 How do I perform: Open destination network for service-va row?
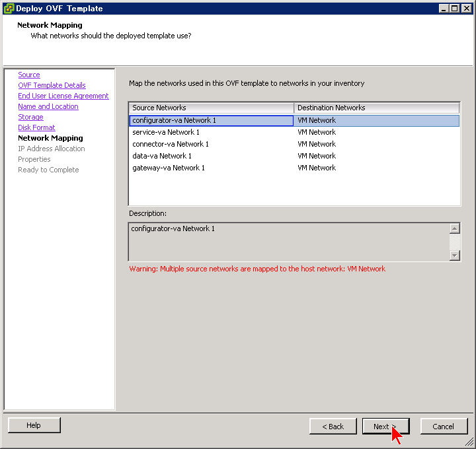click(x=376, y=132)
